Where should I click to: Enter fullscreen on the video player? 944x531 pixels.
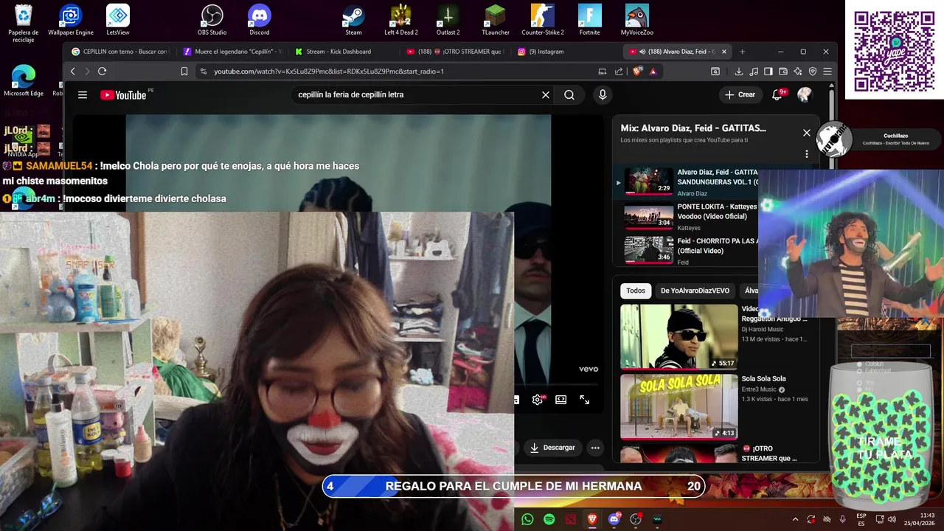click(585, 400)
